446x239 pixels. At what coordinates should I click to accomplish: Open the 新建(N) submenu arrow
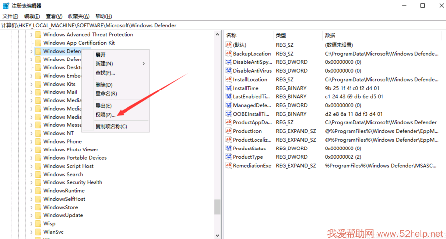point(144,64)
